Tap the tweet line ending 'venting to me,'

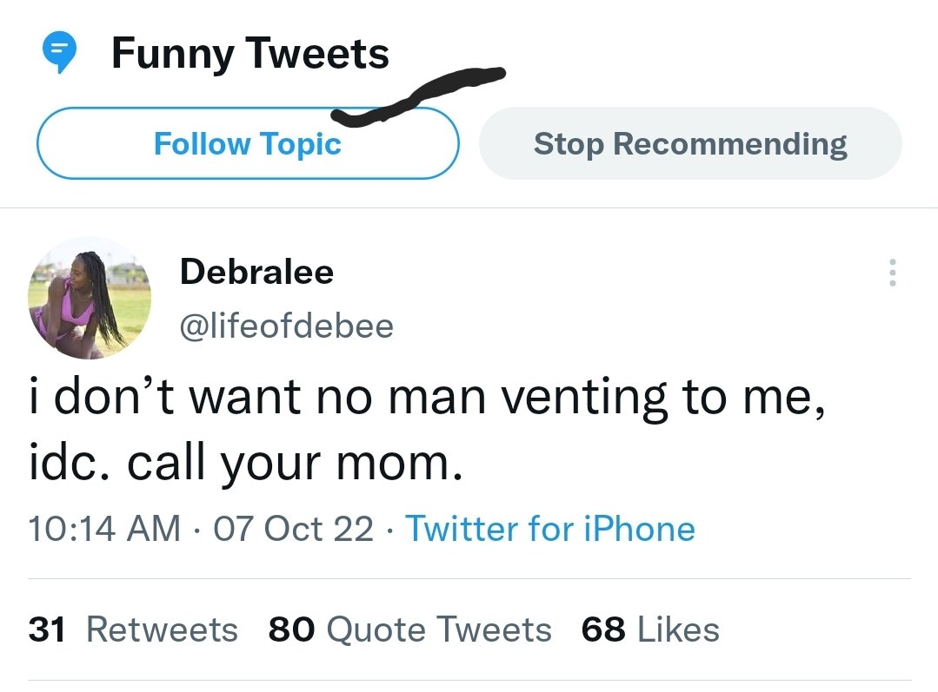click(x=427, y=397)
